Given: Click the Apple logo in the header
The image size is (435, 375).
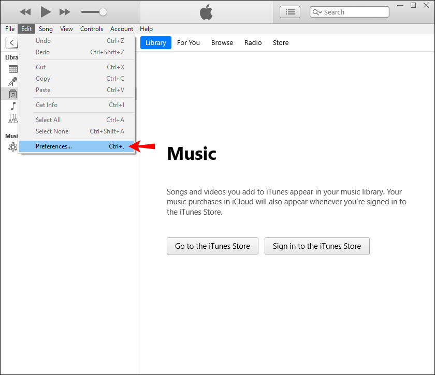Looking at the screenshot, I should [206, 12].
